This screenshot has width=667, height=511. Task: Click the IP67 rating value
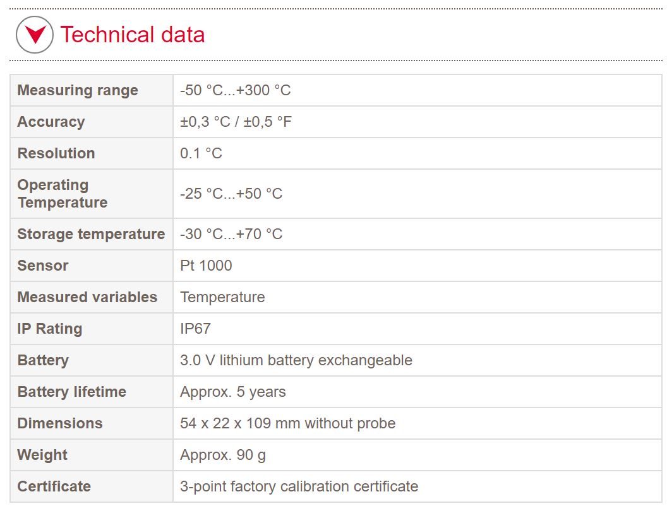pos(195,329)
